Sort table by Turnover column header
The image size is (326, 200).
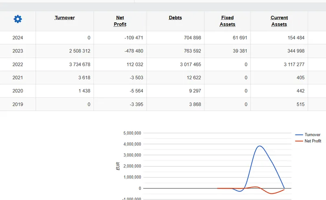pyautogui.click(x=65, y=18)
